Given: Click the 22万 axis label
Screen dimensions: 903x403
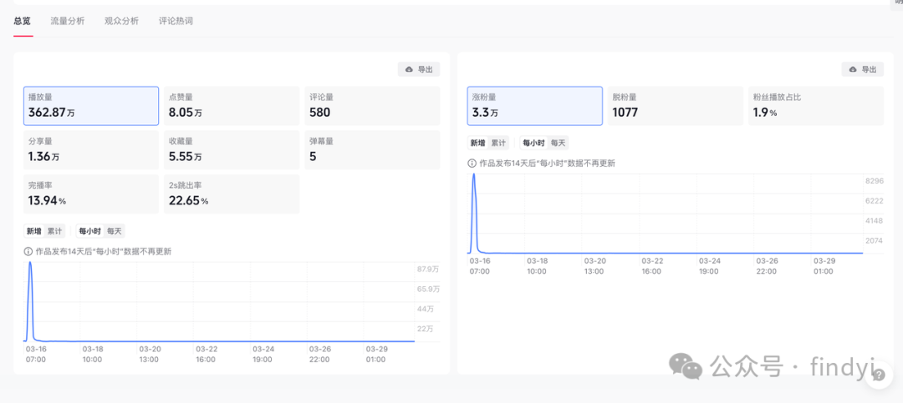Looking at the screenshot, I should pyautogui.click(x=426, y=328).
